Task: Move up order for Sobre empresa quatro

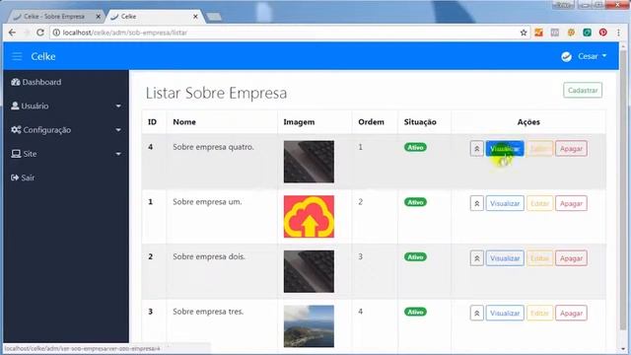Action: point(477,149)
